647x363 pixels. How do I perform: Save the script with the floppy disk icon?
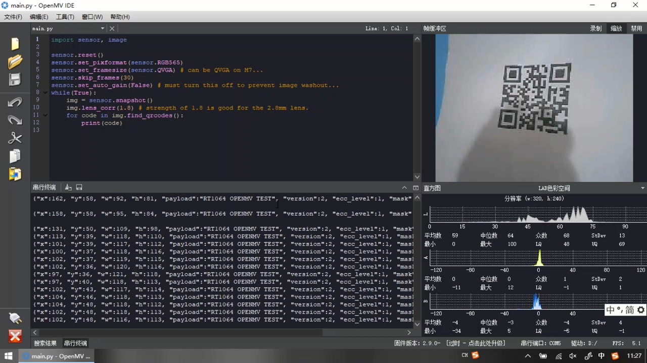click(15, 80)
